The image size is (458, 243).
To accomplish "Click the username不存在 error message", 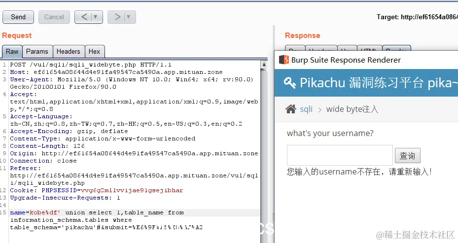I will [359, 172].
